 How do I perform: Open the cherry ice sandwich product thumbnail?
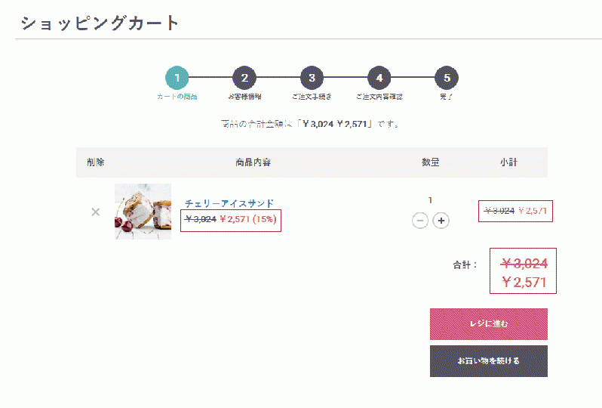[x=143, y=212]
